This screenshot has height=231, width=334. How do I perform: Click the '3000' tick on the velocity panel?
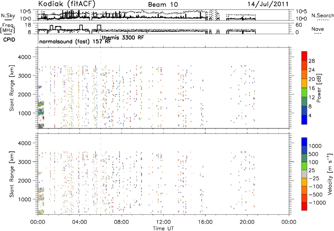[25, 162]
